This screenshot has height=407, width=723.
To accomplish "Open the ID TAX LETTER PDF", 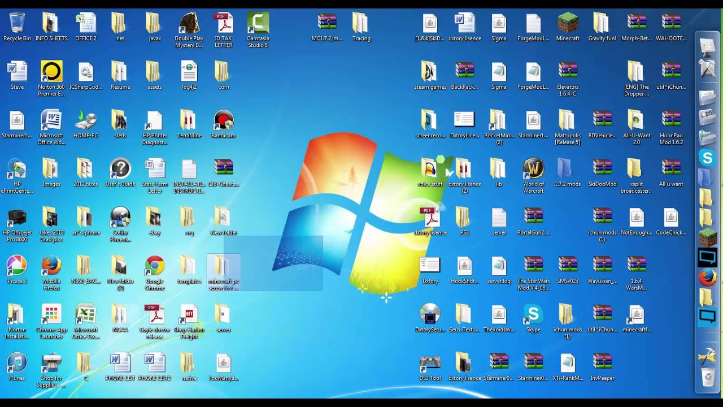I will [224, 30].
